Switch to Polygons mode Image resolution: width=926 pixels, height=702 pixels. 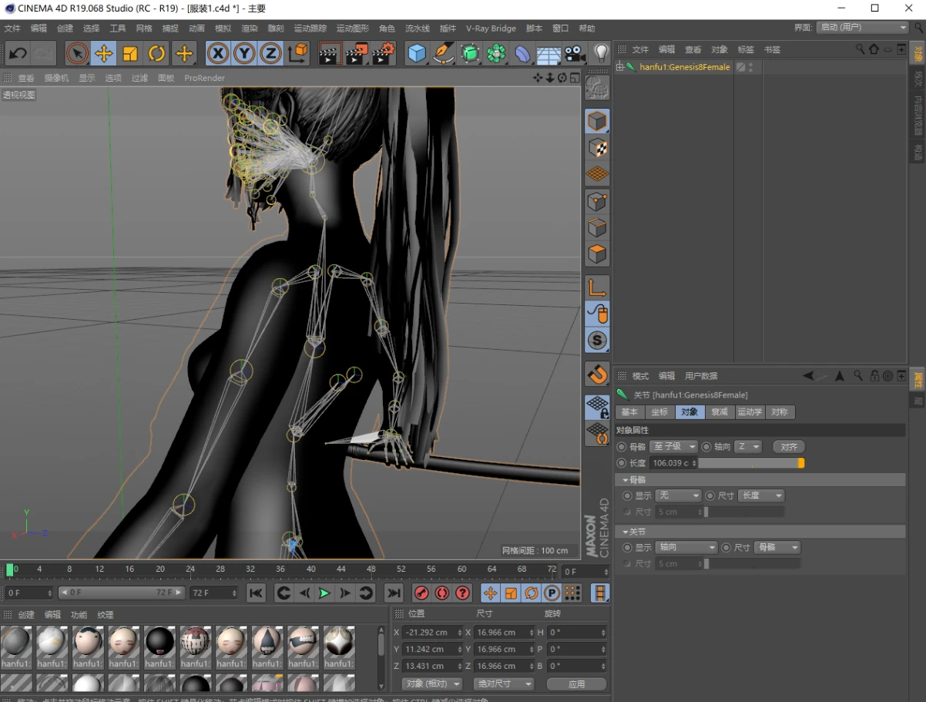pyautogui.click(x=598, y=254)
